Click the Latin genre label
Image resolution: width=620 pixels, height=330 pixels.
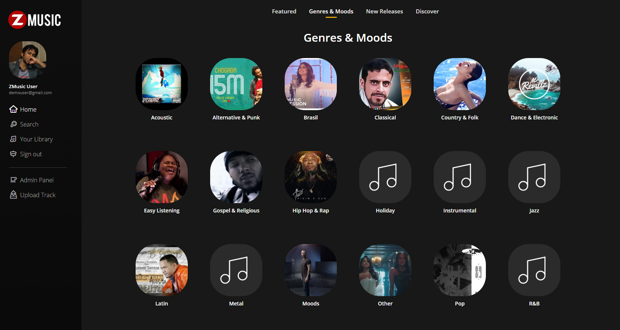pyautogui.click(x=162, y=304)
